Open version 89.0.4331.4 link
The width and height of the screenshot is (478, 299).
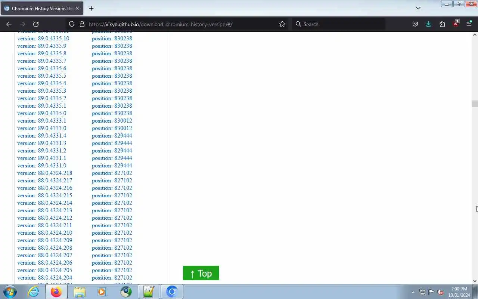42,136
